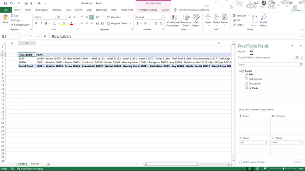Click the Delete cells icon
This screenshot has width=305, height=171.
(216, 18)
